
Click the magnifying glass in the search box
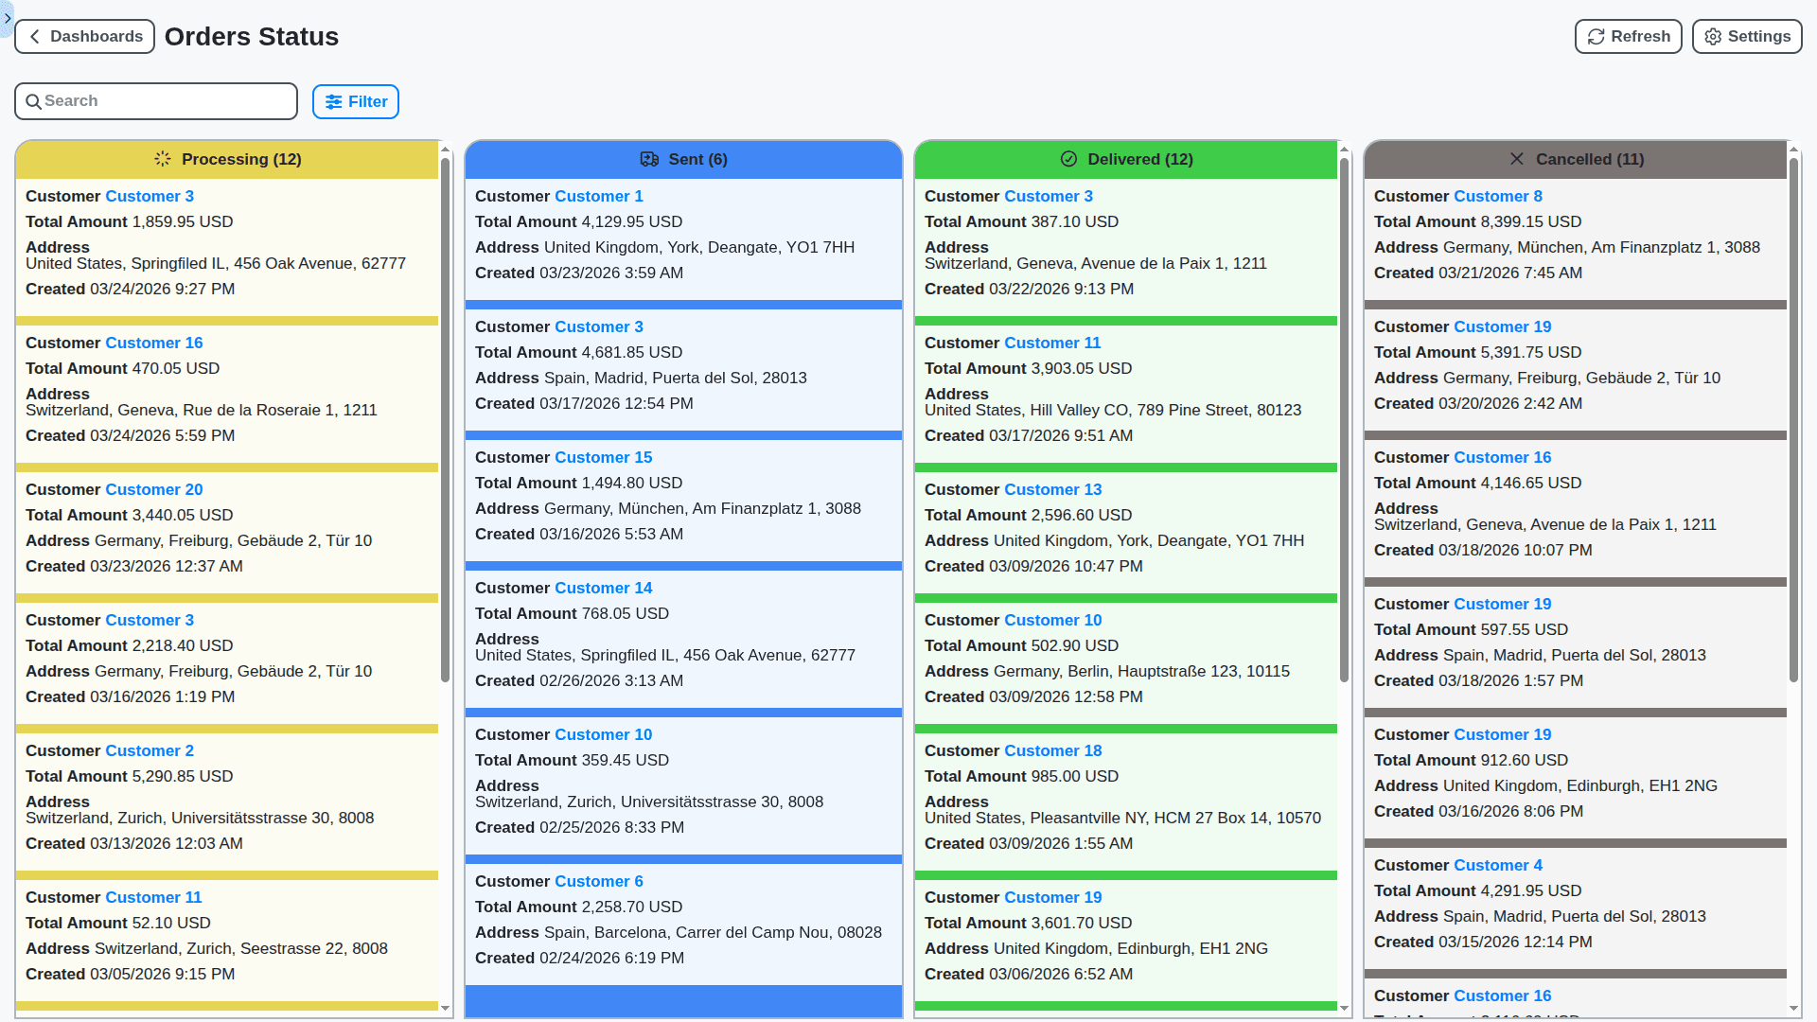(35, 100)
